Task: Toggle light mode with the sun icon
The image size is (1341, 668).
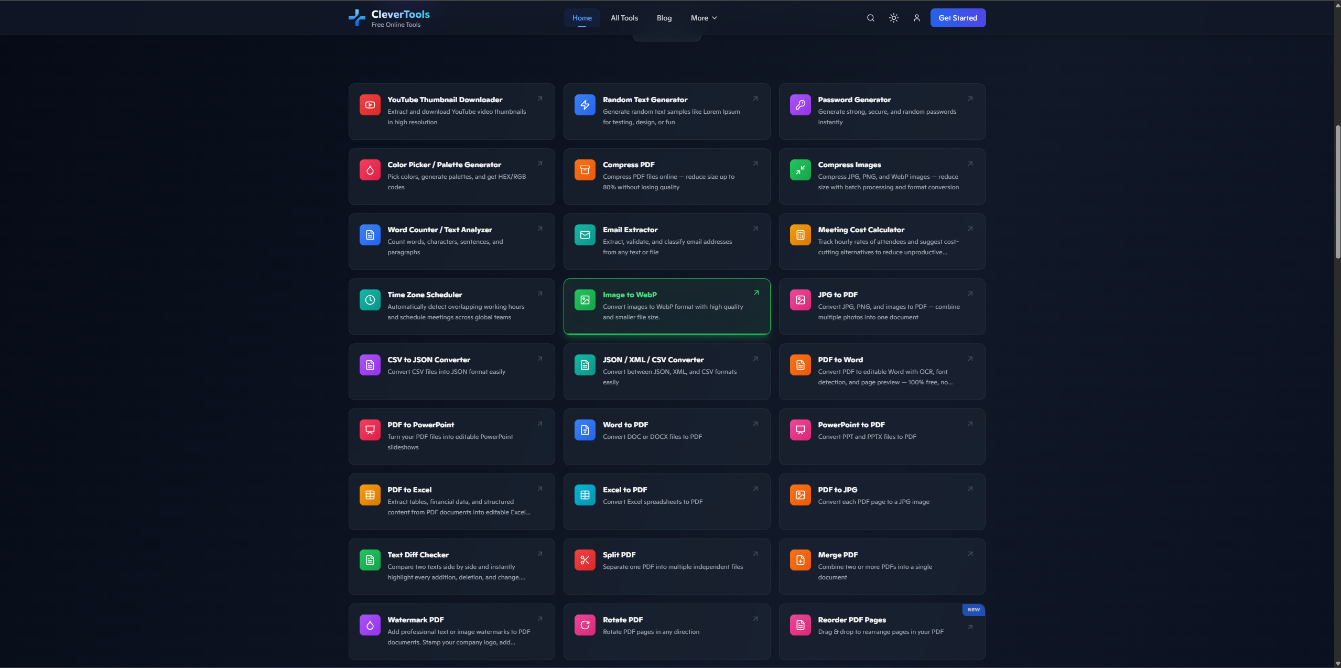Action: click(893, 17)
